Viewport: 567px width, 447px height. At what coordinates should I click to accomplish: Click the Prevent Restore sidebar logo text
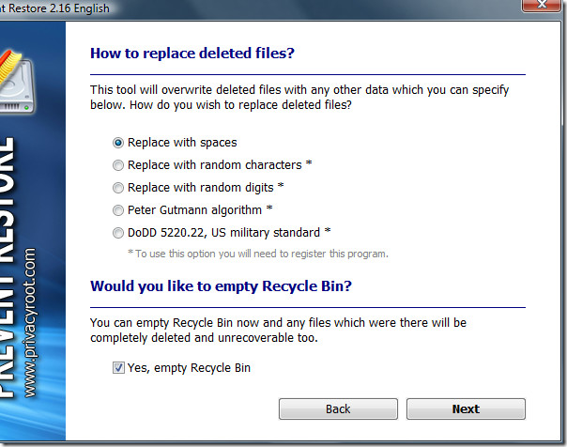coord(8,268)
